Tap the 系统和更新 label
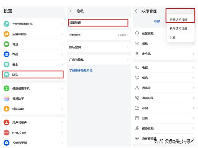The image size is (198, 148). [19, 143]
